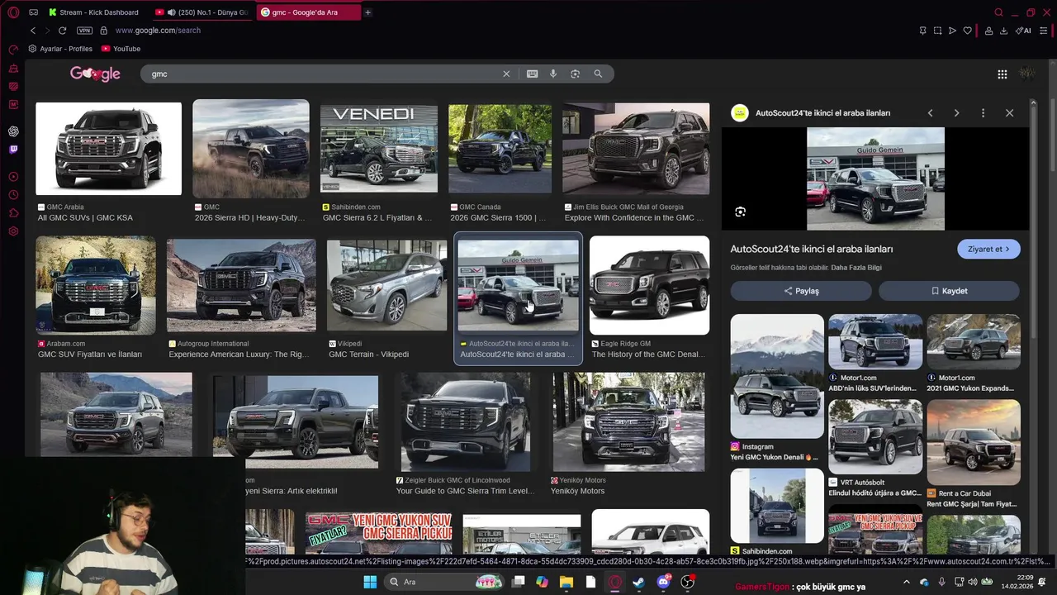1057x595 pixels.
Task: Open Steam from the taskbar
Action: pos(638,582)
